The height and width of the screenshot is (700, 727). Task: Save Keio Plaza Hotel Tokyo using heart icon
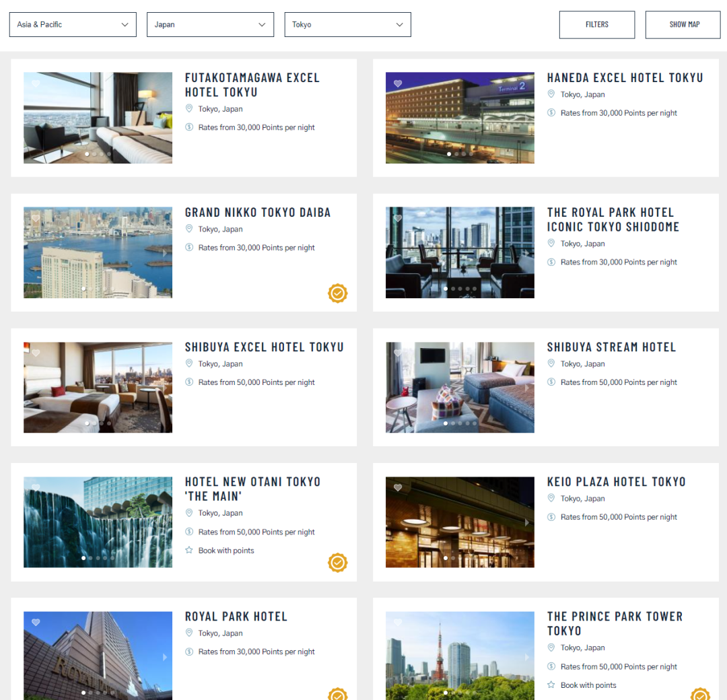pos(398,488)
